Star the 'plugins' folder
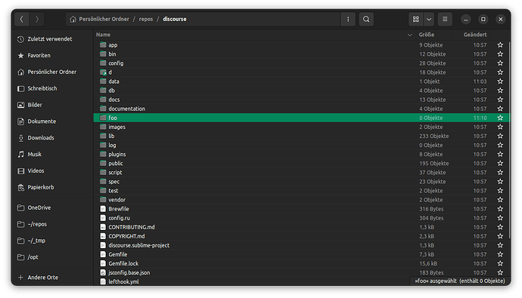This screenshot has height=298, width=522. [500, 155]
